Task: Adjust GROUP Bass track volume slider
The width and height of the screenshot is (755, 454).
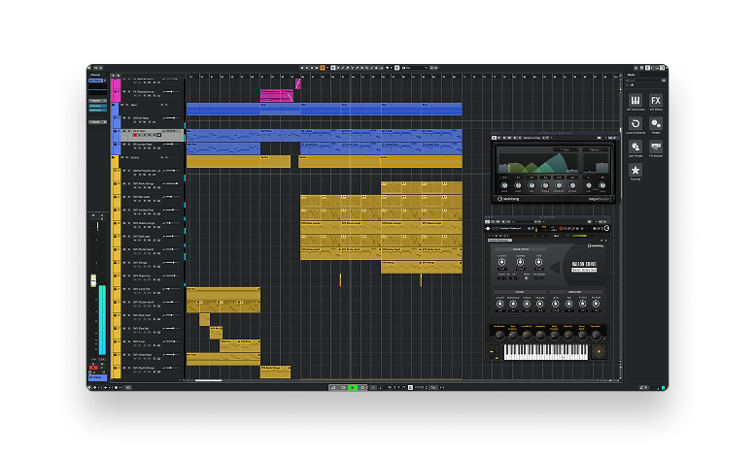Action: click(171, 117)
